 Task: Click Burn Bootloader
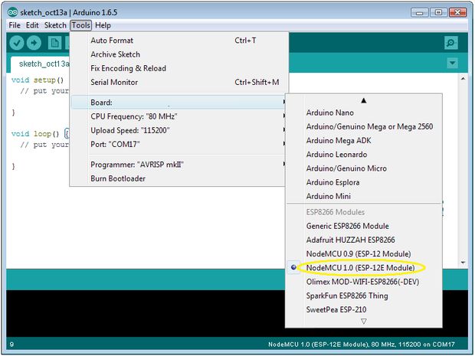click(179, 178)
